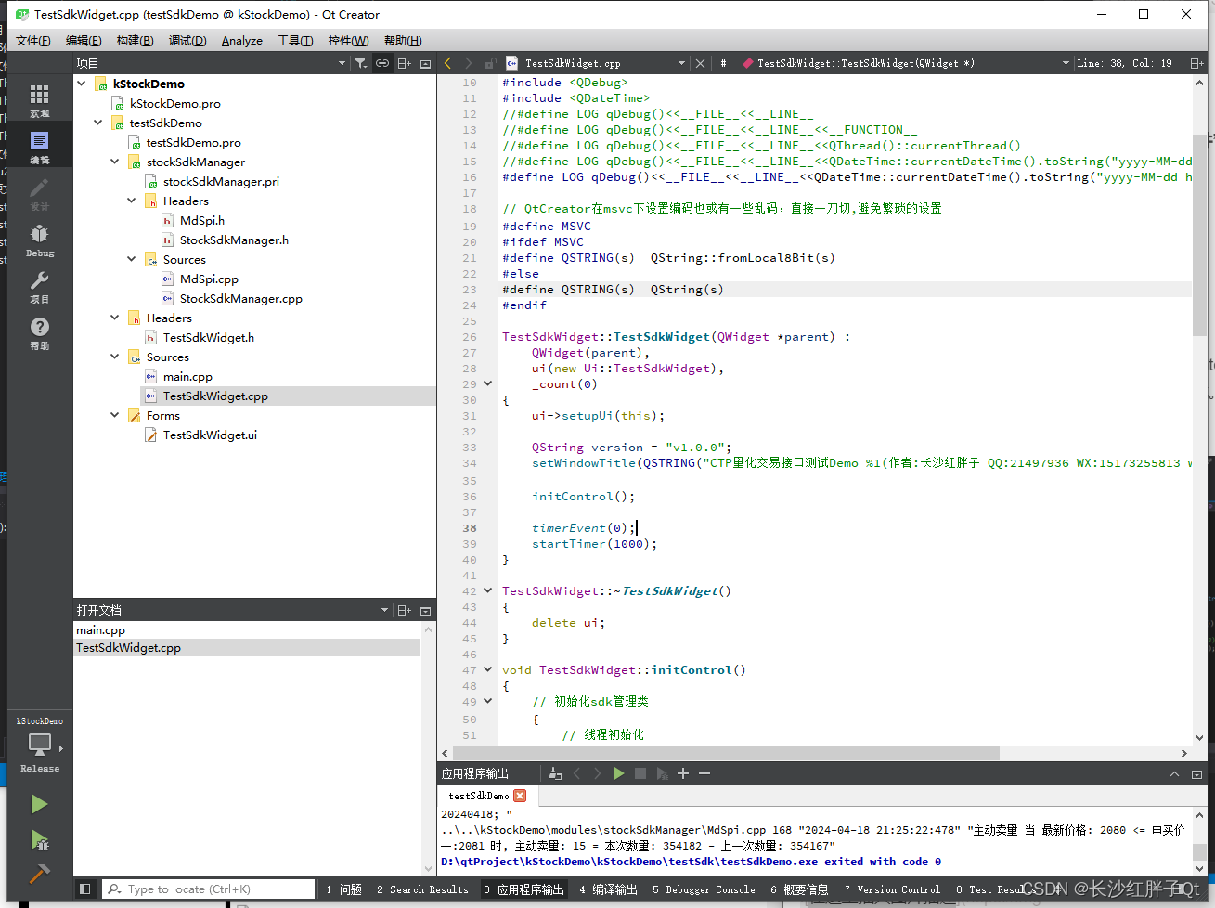This screenshot has width=1215, height=908.
Task: Collapse Headers under stockSdkManager
Action: [132, 201]
